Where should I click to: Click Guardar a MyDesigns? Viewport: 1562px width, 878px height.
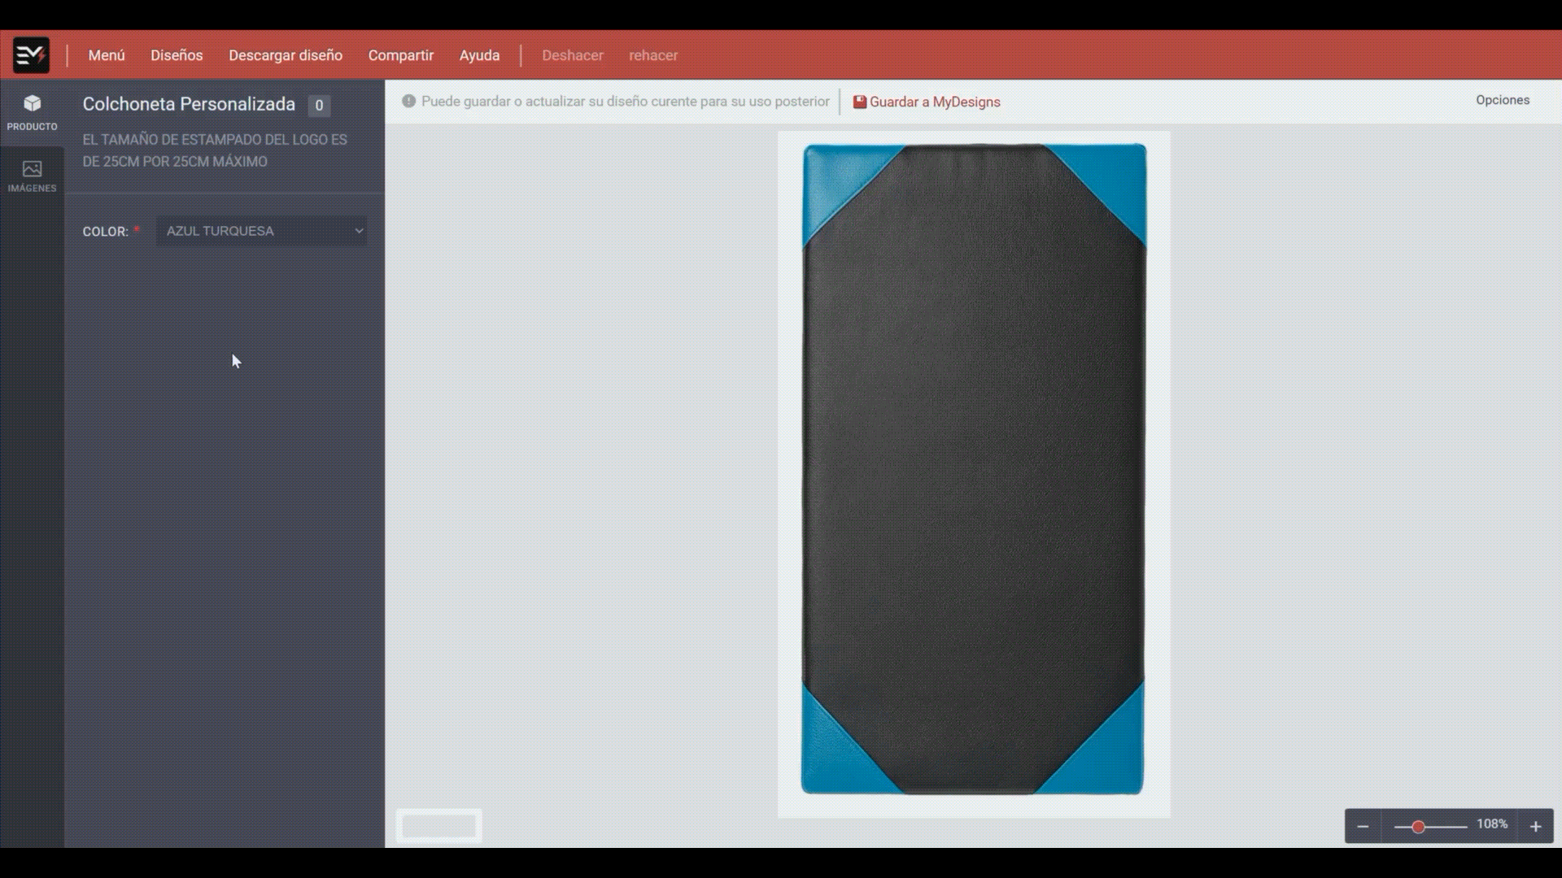click(927, 102)
